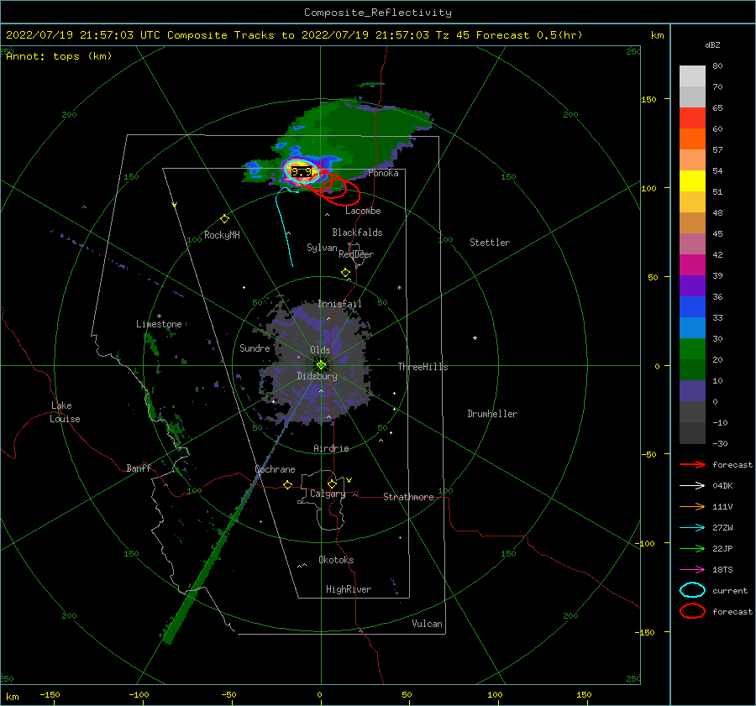Pick the bright green 20-30 dBZ swatch

pyautogui.click(x=692, y=349)
